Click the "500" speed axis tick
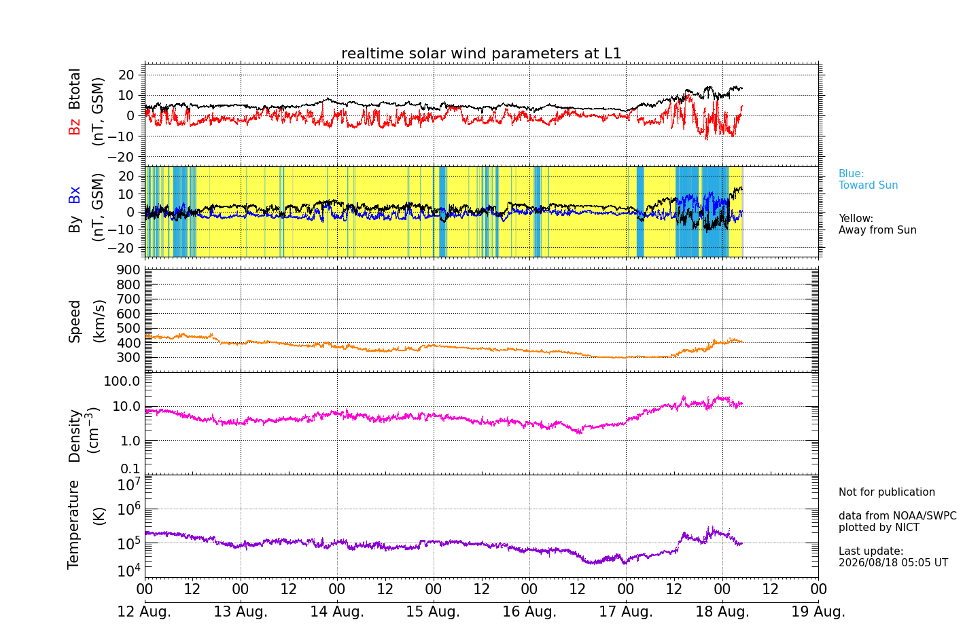 point(129,329)
